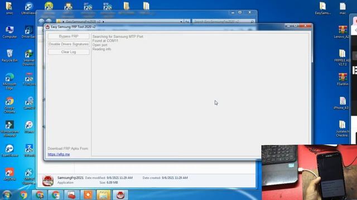357x200 pixels.
Task: Open the first Chrome taskbar icon
Action: [23, 195]
